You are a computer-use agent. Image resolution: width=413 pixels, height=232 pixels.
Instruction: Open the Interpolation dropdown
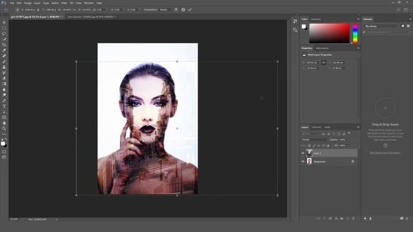point(165,10)
